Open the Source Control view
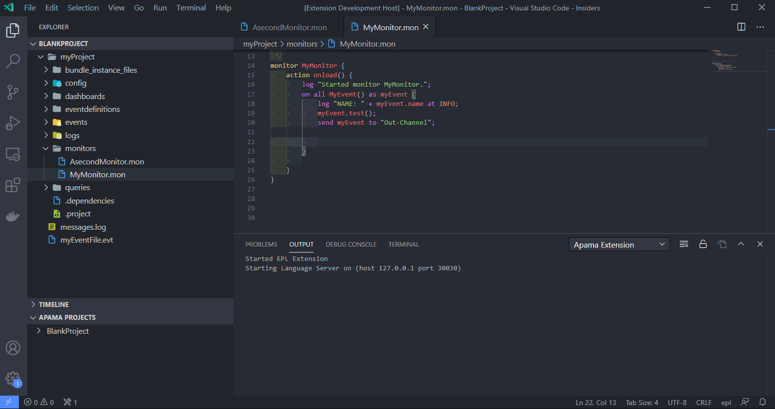Image resolution: width=775 pixels, height=409 pixels. tap(13, 92)
